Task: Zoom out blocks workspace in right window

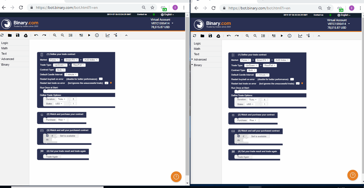Action: pyautogui.click(x=255, y=36)
